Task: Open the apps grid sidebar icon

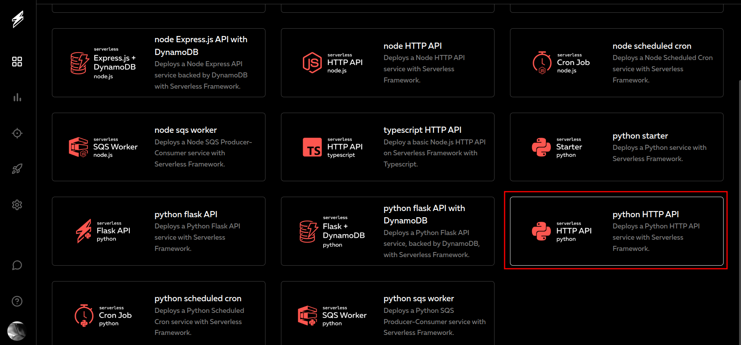Action: pos(17,62)
